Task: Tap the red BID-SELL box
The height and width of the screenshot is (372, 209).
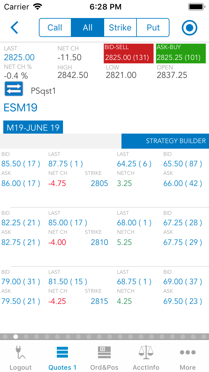Action: pyautogui.click(x=128, y=53)
